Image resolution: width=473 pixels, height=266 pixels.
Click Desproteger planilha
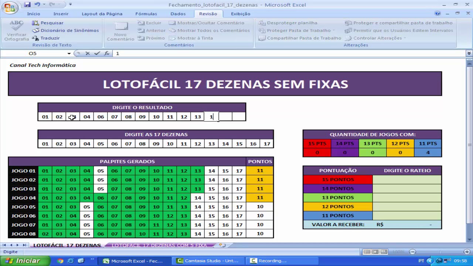(x=288, y=23)
